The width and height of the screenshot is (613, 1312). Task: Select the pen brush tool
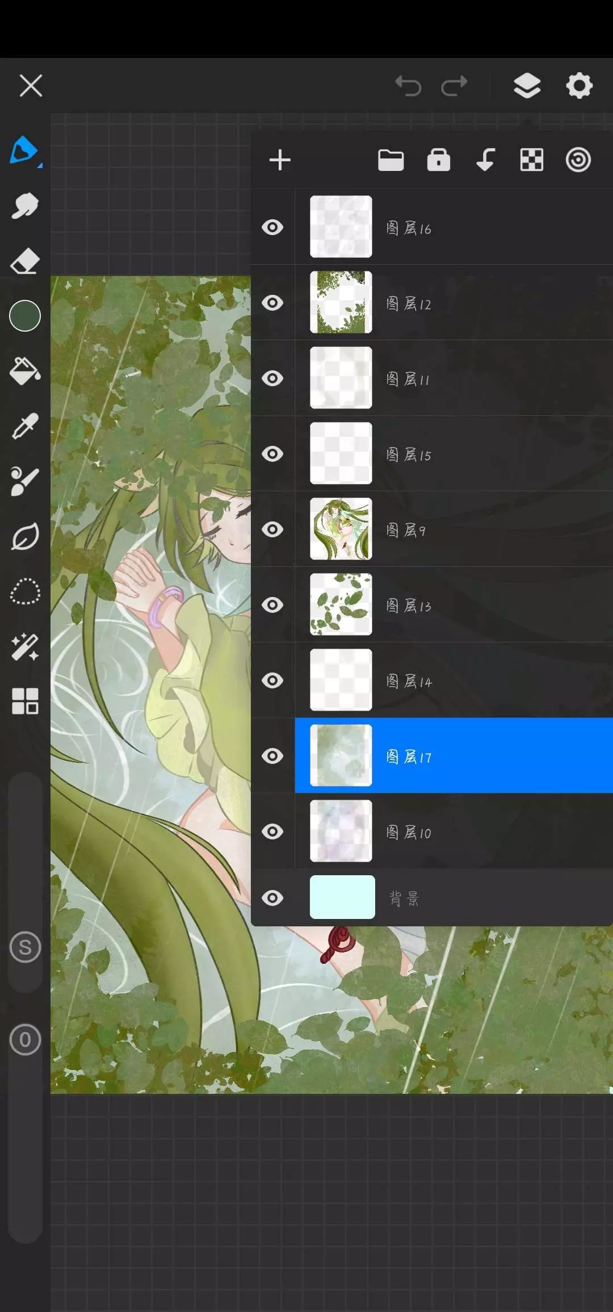pyautogui.click(x=25, y=151)
